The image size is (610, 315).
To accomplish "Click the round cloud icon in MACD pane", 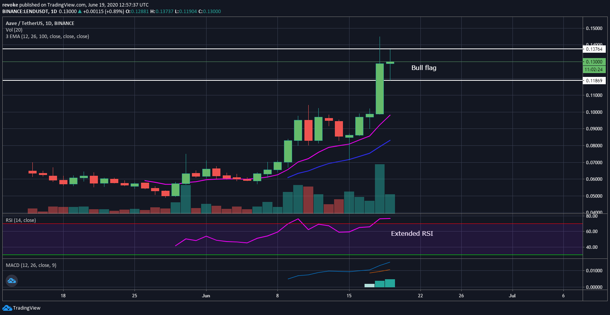I will pyautogui.click(x=12, y=281).
